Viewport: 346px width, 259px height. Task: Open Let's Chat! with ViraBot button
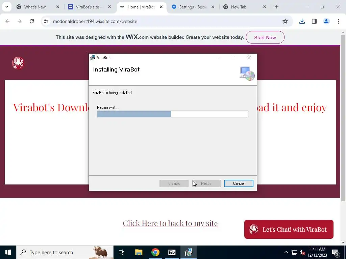click(x=289, y=229)
